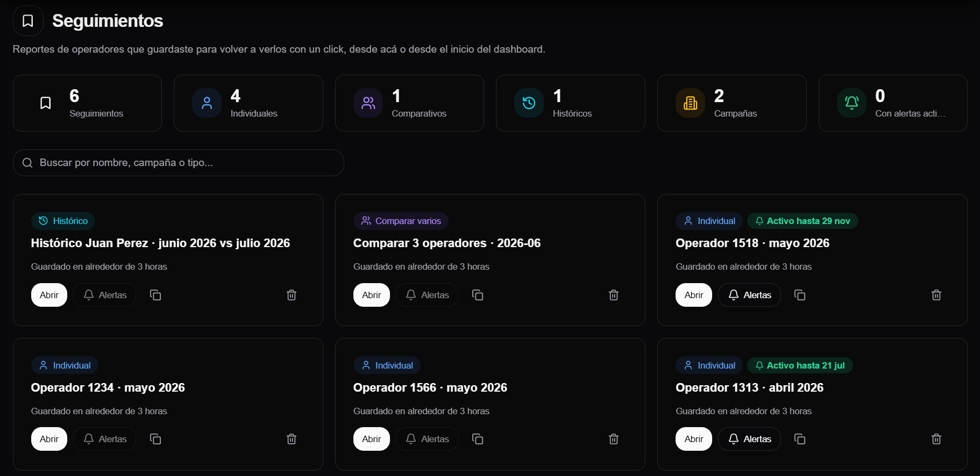Click the 'Con alertas acti…' stat label
This screenshot has height=476, width=980.
(910, 113)
